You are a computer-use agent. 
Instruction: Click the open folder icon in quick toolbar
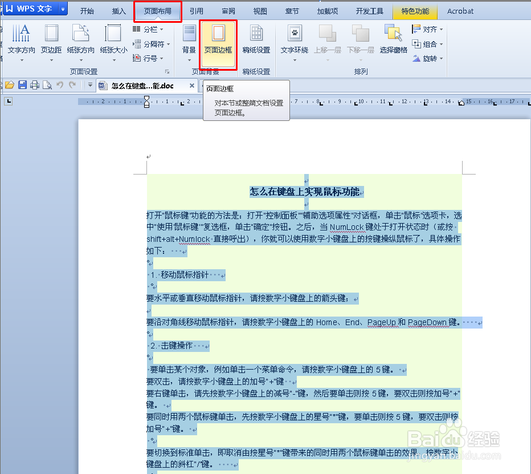pos(10,85)
